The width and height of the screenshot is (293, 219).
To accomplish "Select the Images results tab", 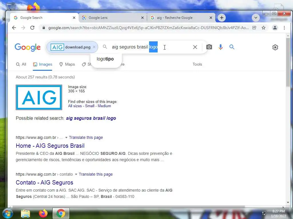I will (x=43, y=64).
